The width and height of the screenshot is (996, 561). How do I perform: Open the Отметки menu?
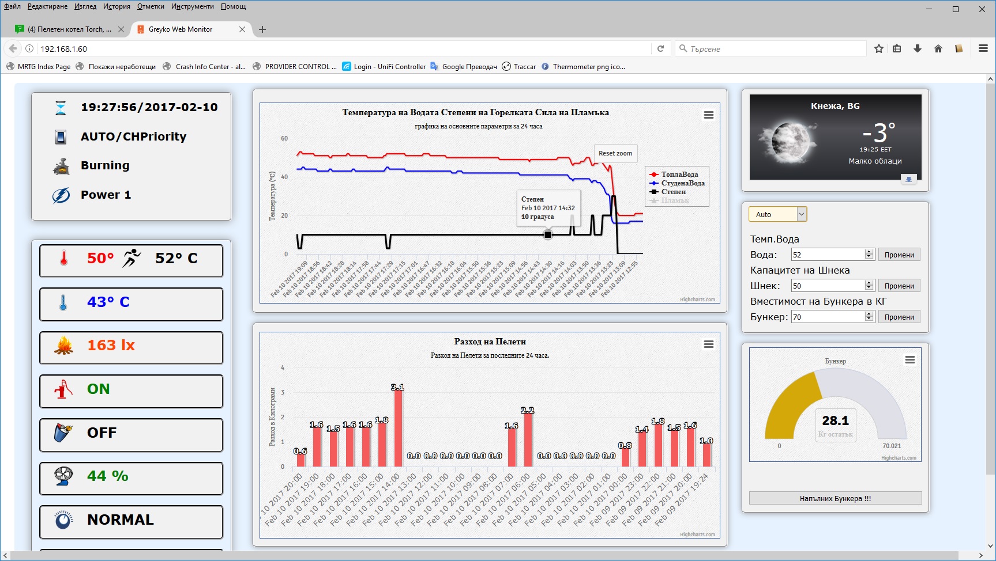(x=151, y=6)
